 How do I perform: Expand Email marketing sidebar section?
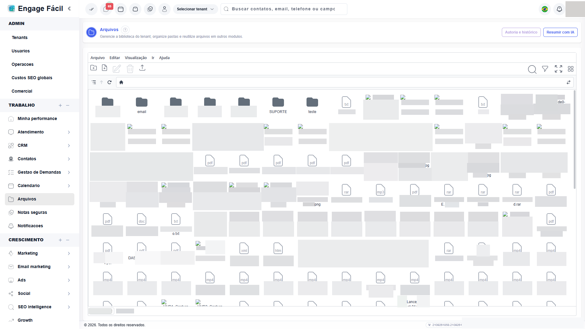pyautogui.click(x=40, y=267)
